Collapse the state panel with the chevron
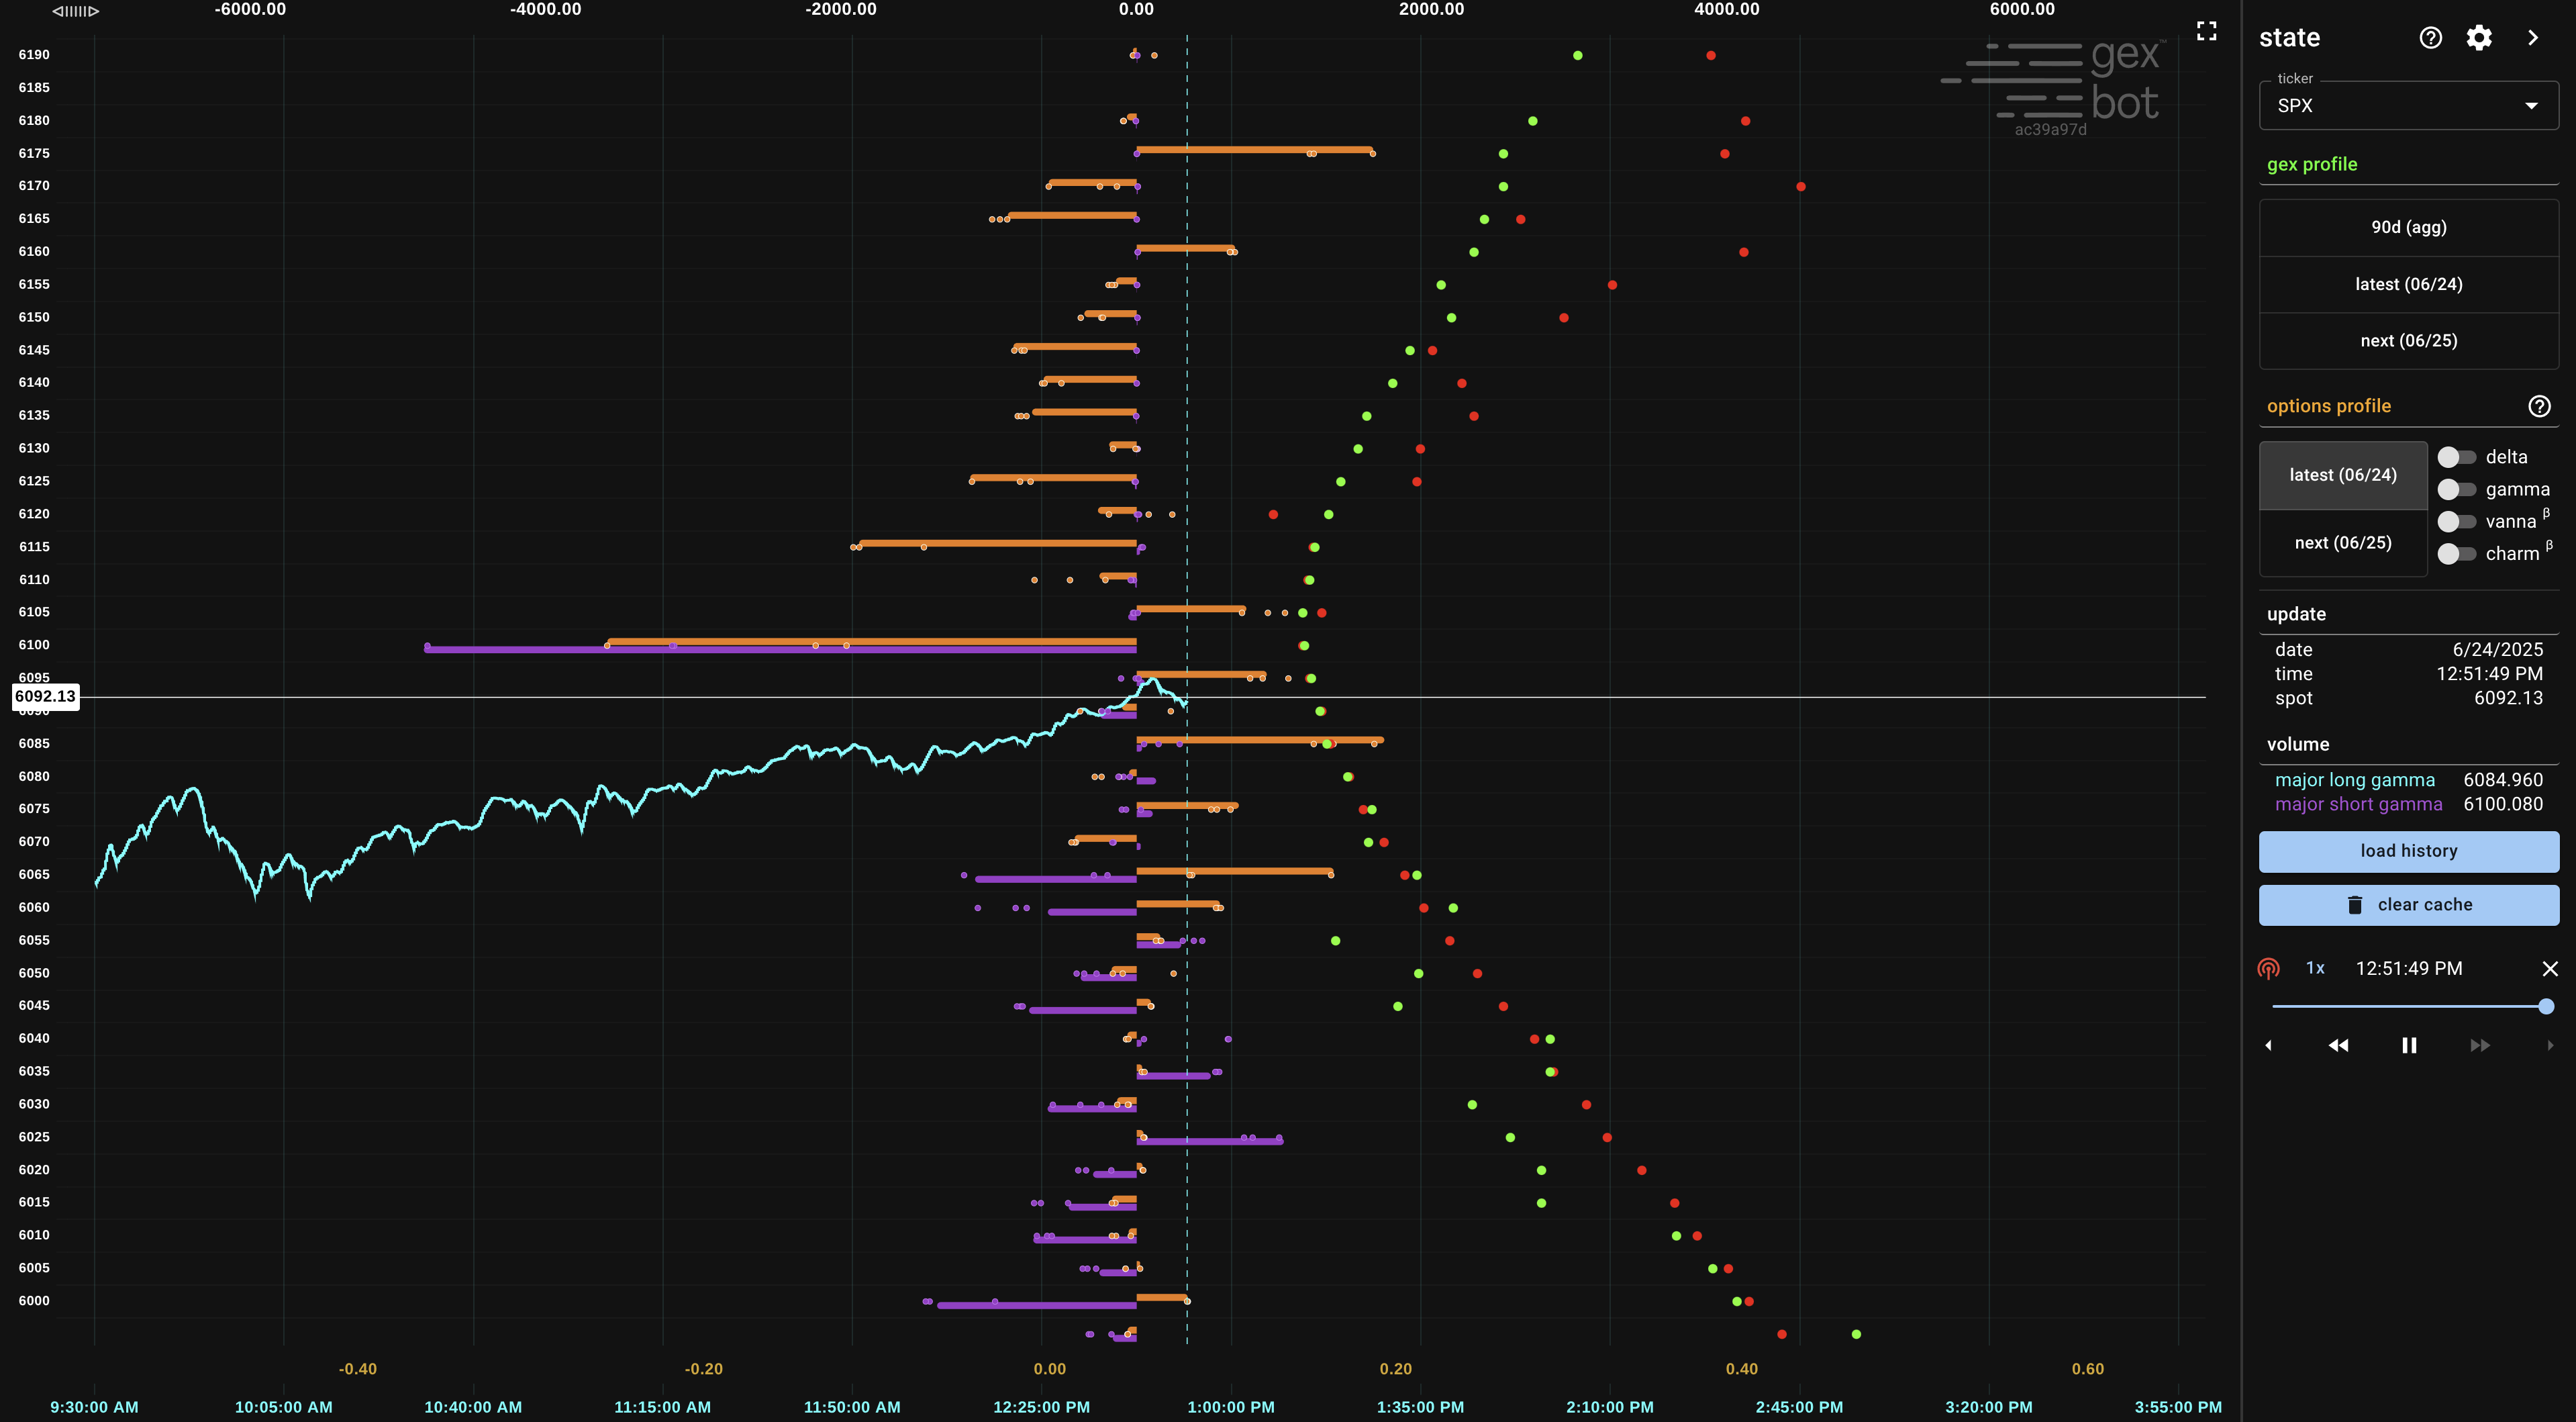This screenshot has height=1422, width=2576. [x=2532, y=38]
